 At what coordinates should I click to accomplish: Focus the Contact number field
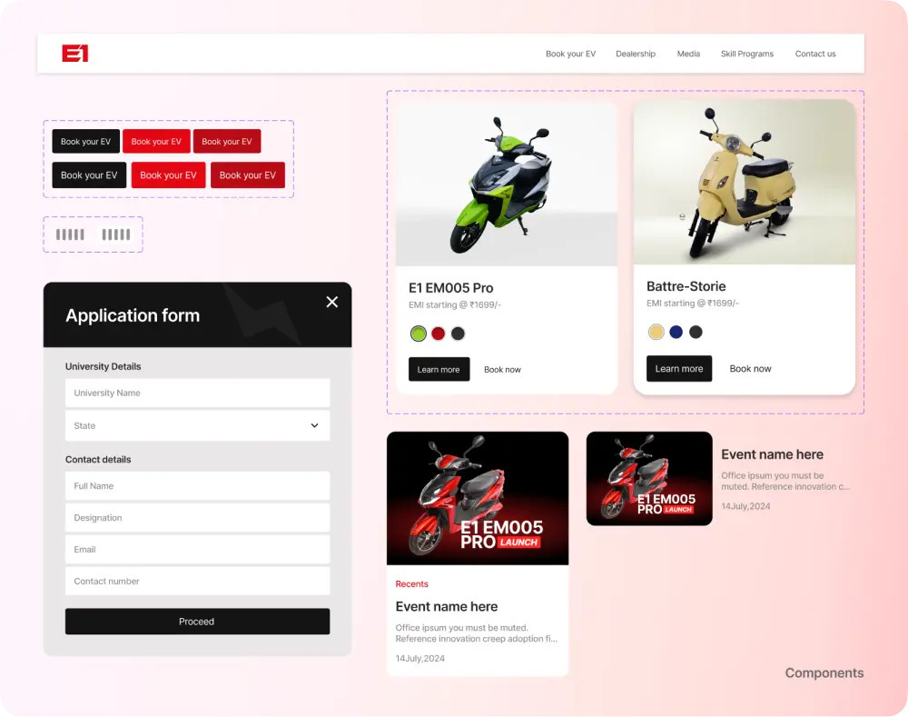coord(197,581)
